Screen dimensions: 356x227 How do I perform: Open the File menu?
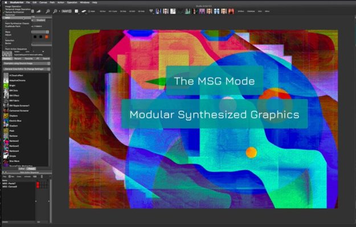[x=28, y=2]
